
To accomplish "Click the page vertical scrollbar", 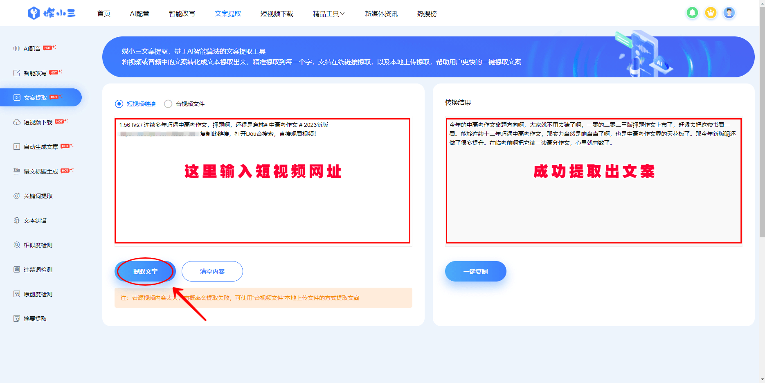I will pos(762,123).
